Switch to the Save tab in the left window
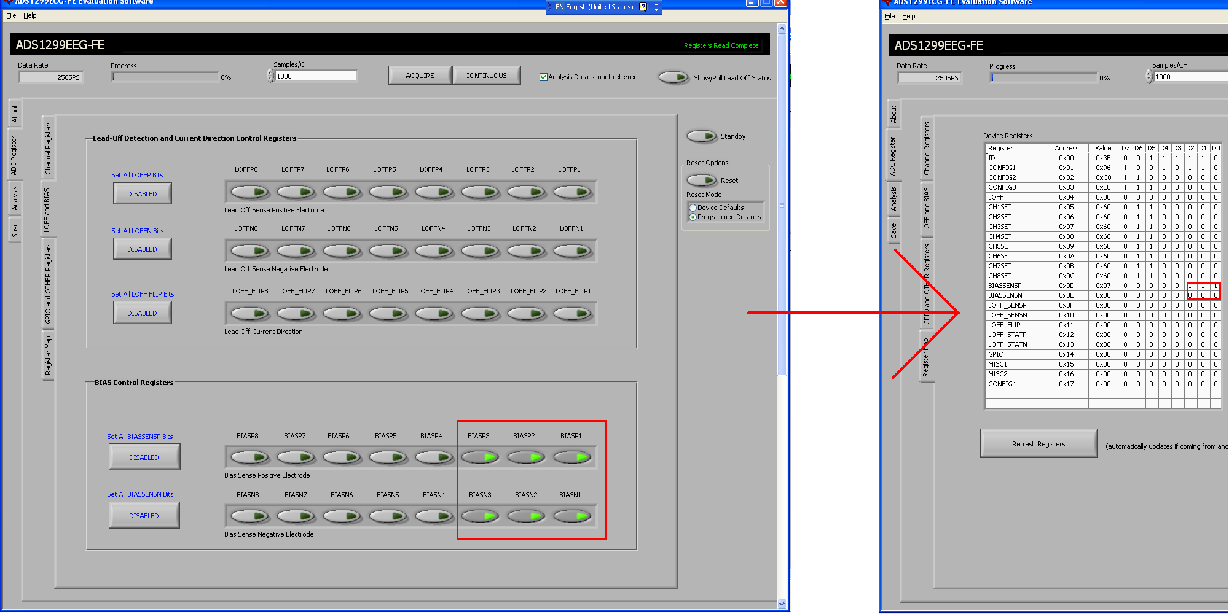 tap(15, 230)
